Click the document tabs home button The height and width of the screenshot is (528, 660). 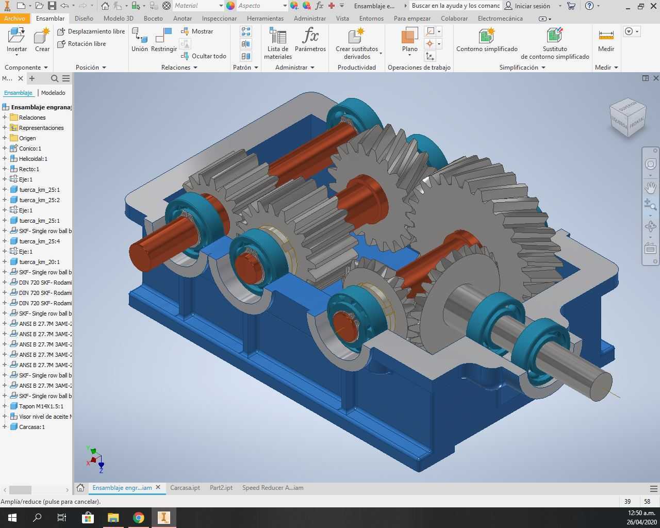pyautogui.click(x=80, y=487)
